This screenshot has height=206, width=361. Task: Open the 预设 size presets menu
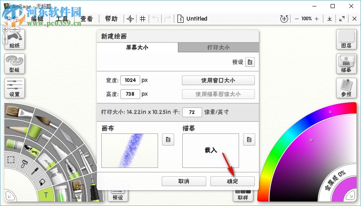coord(250,62)
